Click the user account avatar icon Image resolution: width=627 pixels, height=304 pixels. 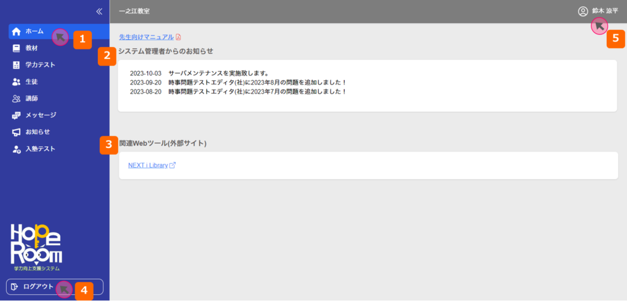[x=583, y=11]
